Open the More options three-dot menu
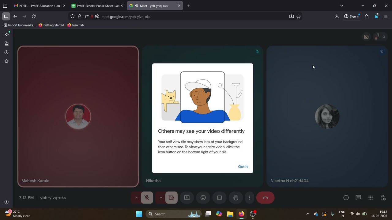Screen dimensions: 392x220 (250, 198)
